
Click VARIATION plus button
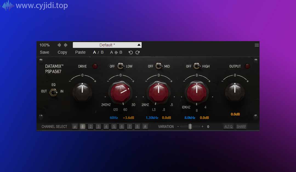point(202,126)
